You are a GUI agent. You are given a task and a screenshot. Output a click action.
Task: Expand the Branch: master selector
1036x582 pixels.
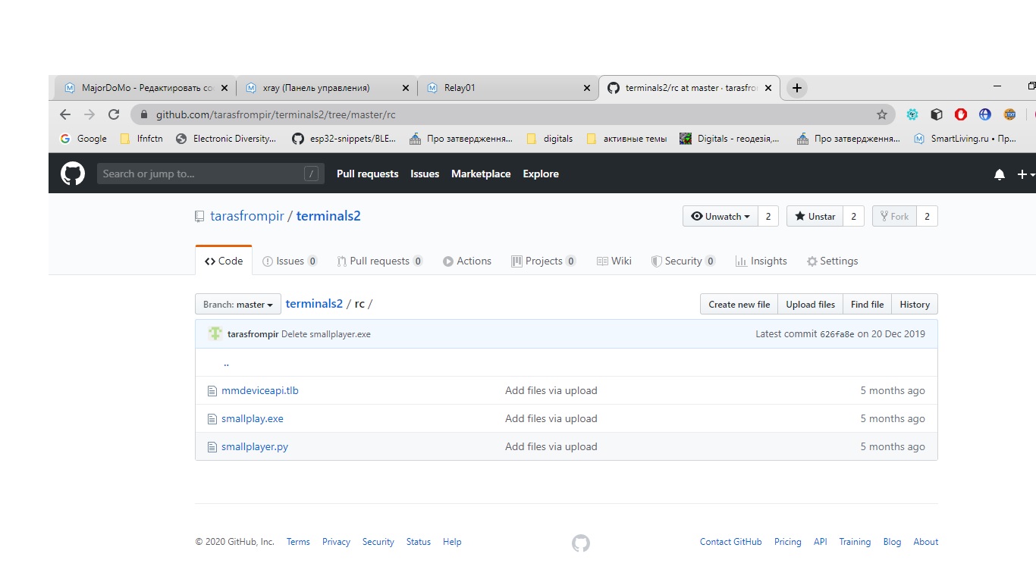[238, 305]
